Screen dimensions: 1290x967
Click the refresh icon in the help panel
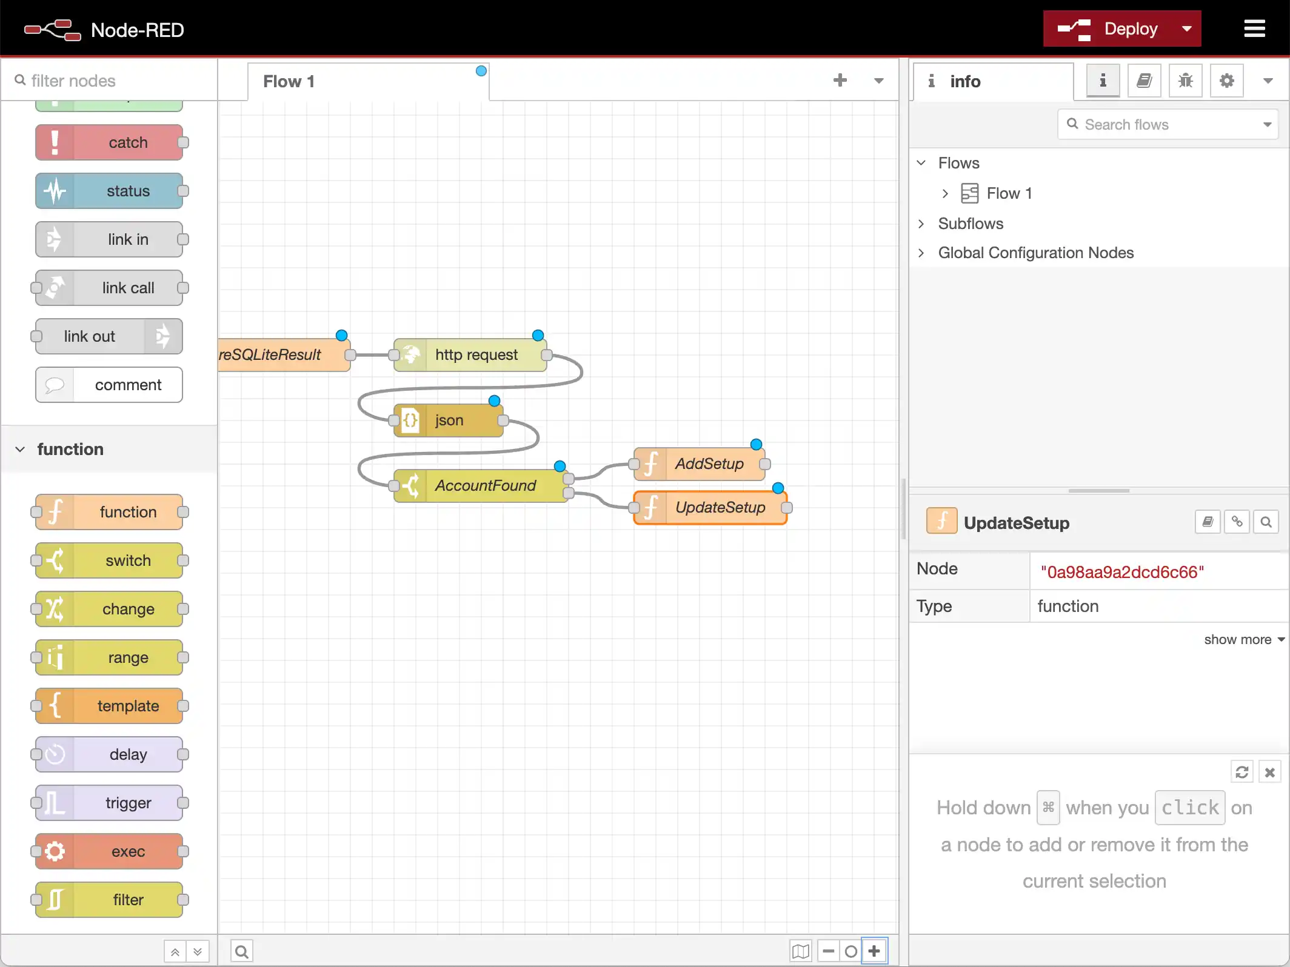point(1242,772)
